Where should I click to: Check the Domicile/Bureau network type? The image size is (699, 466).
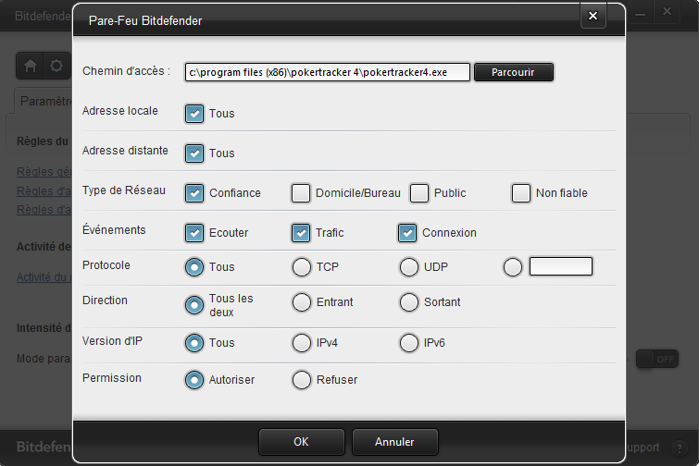[301, 193]
